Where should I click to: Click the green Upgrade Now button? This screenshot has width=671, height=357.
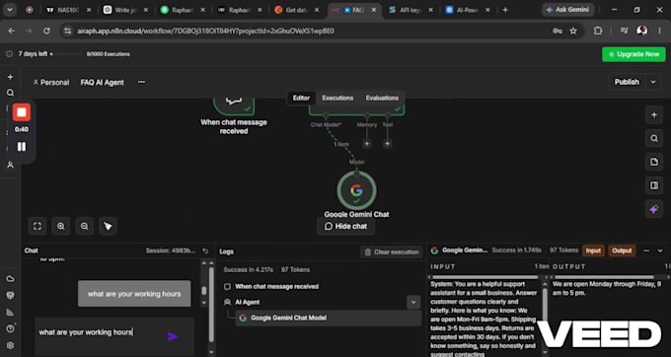[634, 54]
